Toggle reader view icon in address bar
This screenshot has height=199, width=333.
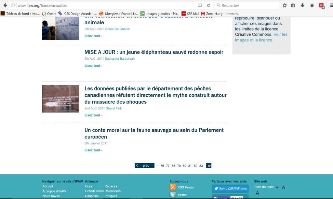point(200,6)
